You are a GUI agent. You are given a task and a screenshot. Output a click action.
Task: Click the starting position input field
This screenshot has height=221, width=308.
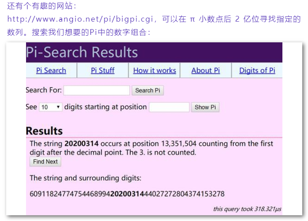coord(169,107)
